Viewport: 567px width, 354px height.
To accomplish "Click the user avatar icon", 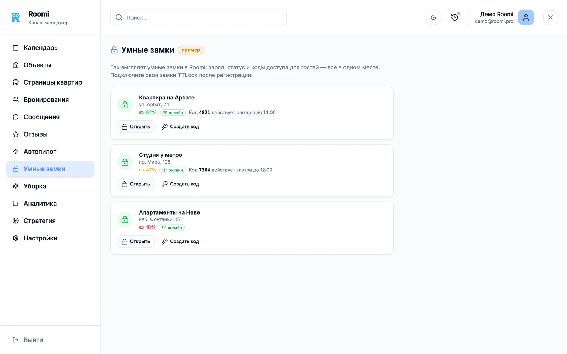I will 526,17.
